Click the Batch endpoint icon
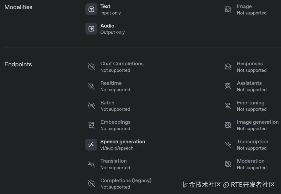 [x=91, y=106]
